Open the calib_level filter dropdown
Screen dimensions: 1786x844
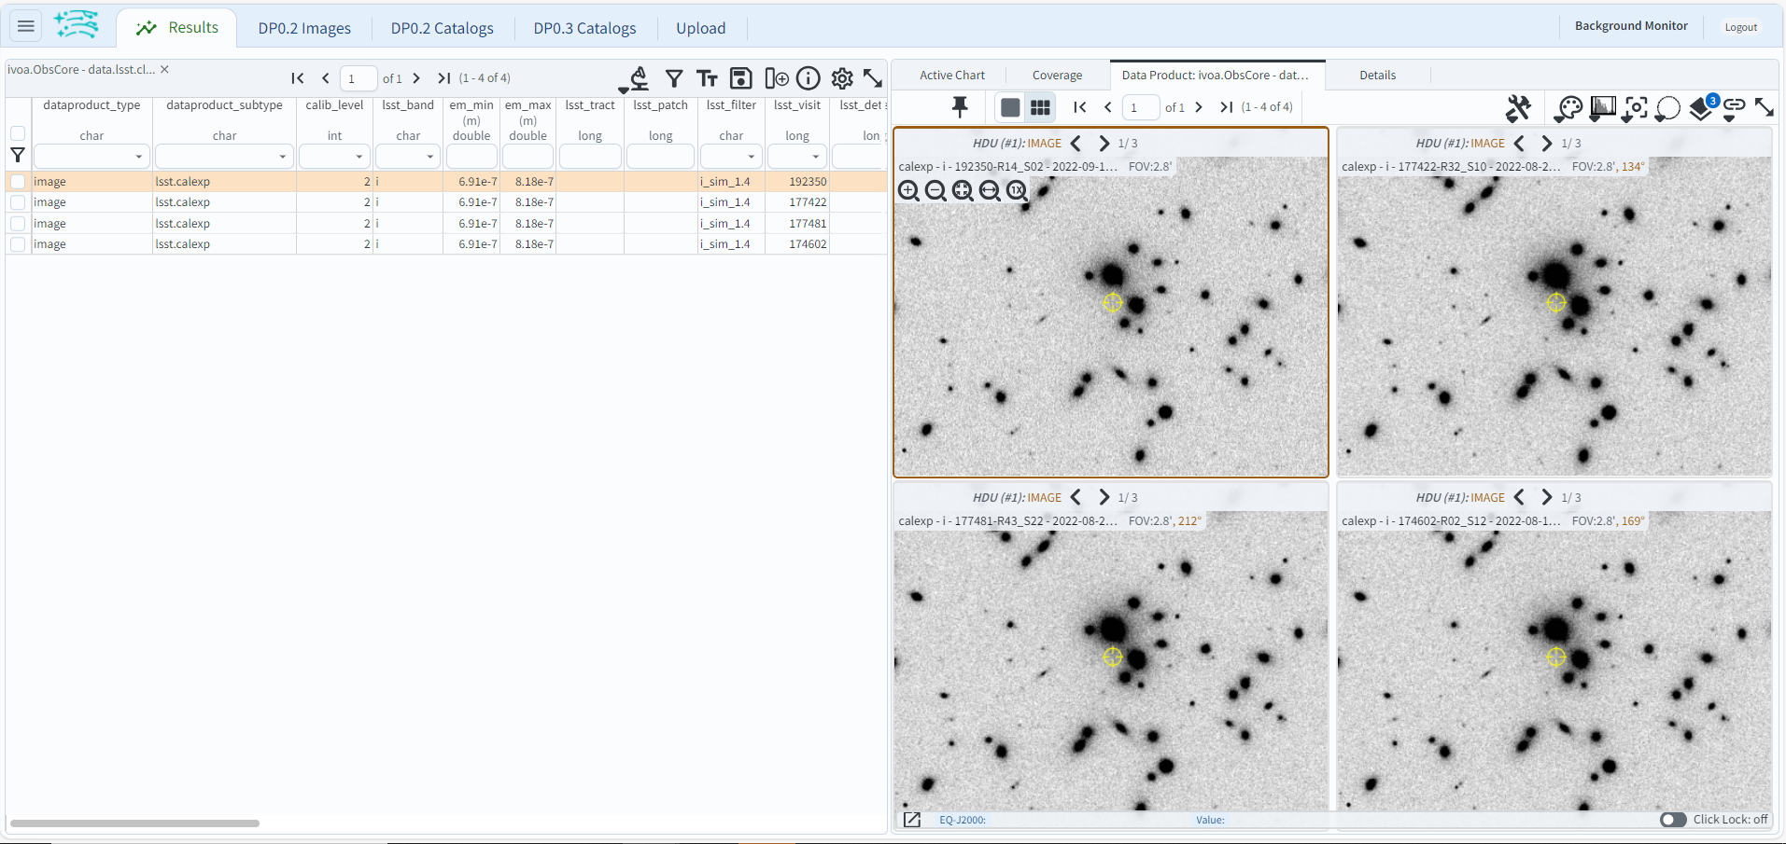(x=359, y=157)
